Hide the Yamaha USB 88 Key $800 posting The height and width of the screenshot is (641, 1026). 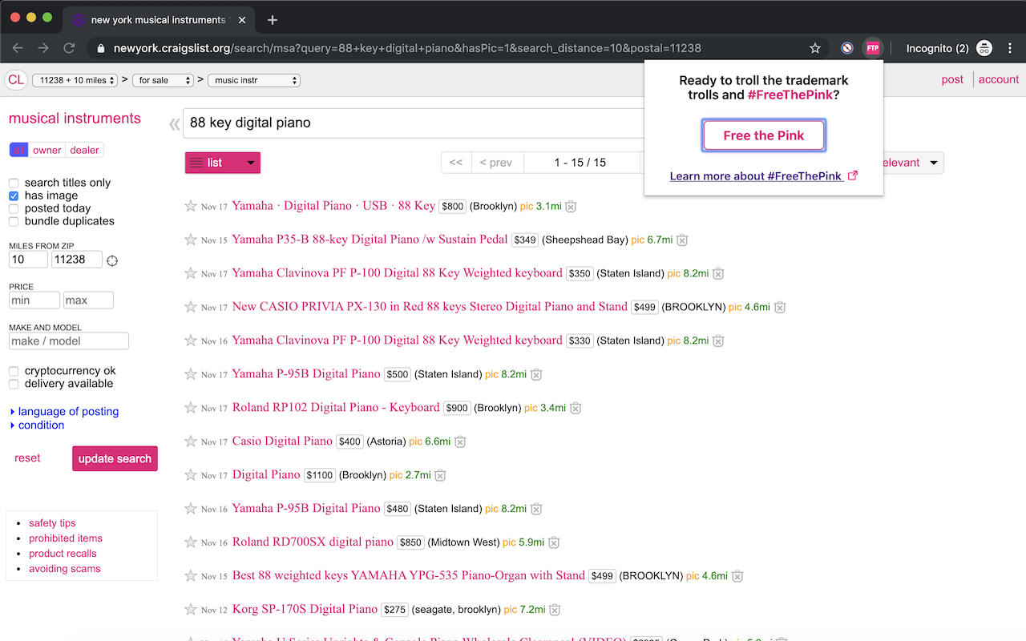(571, 207)
